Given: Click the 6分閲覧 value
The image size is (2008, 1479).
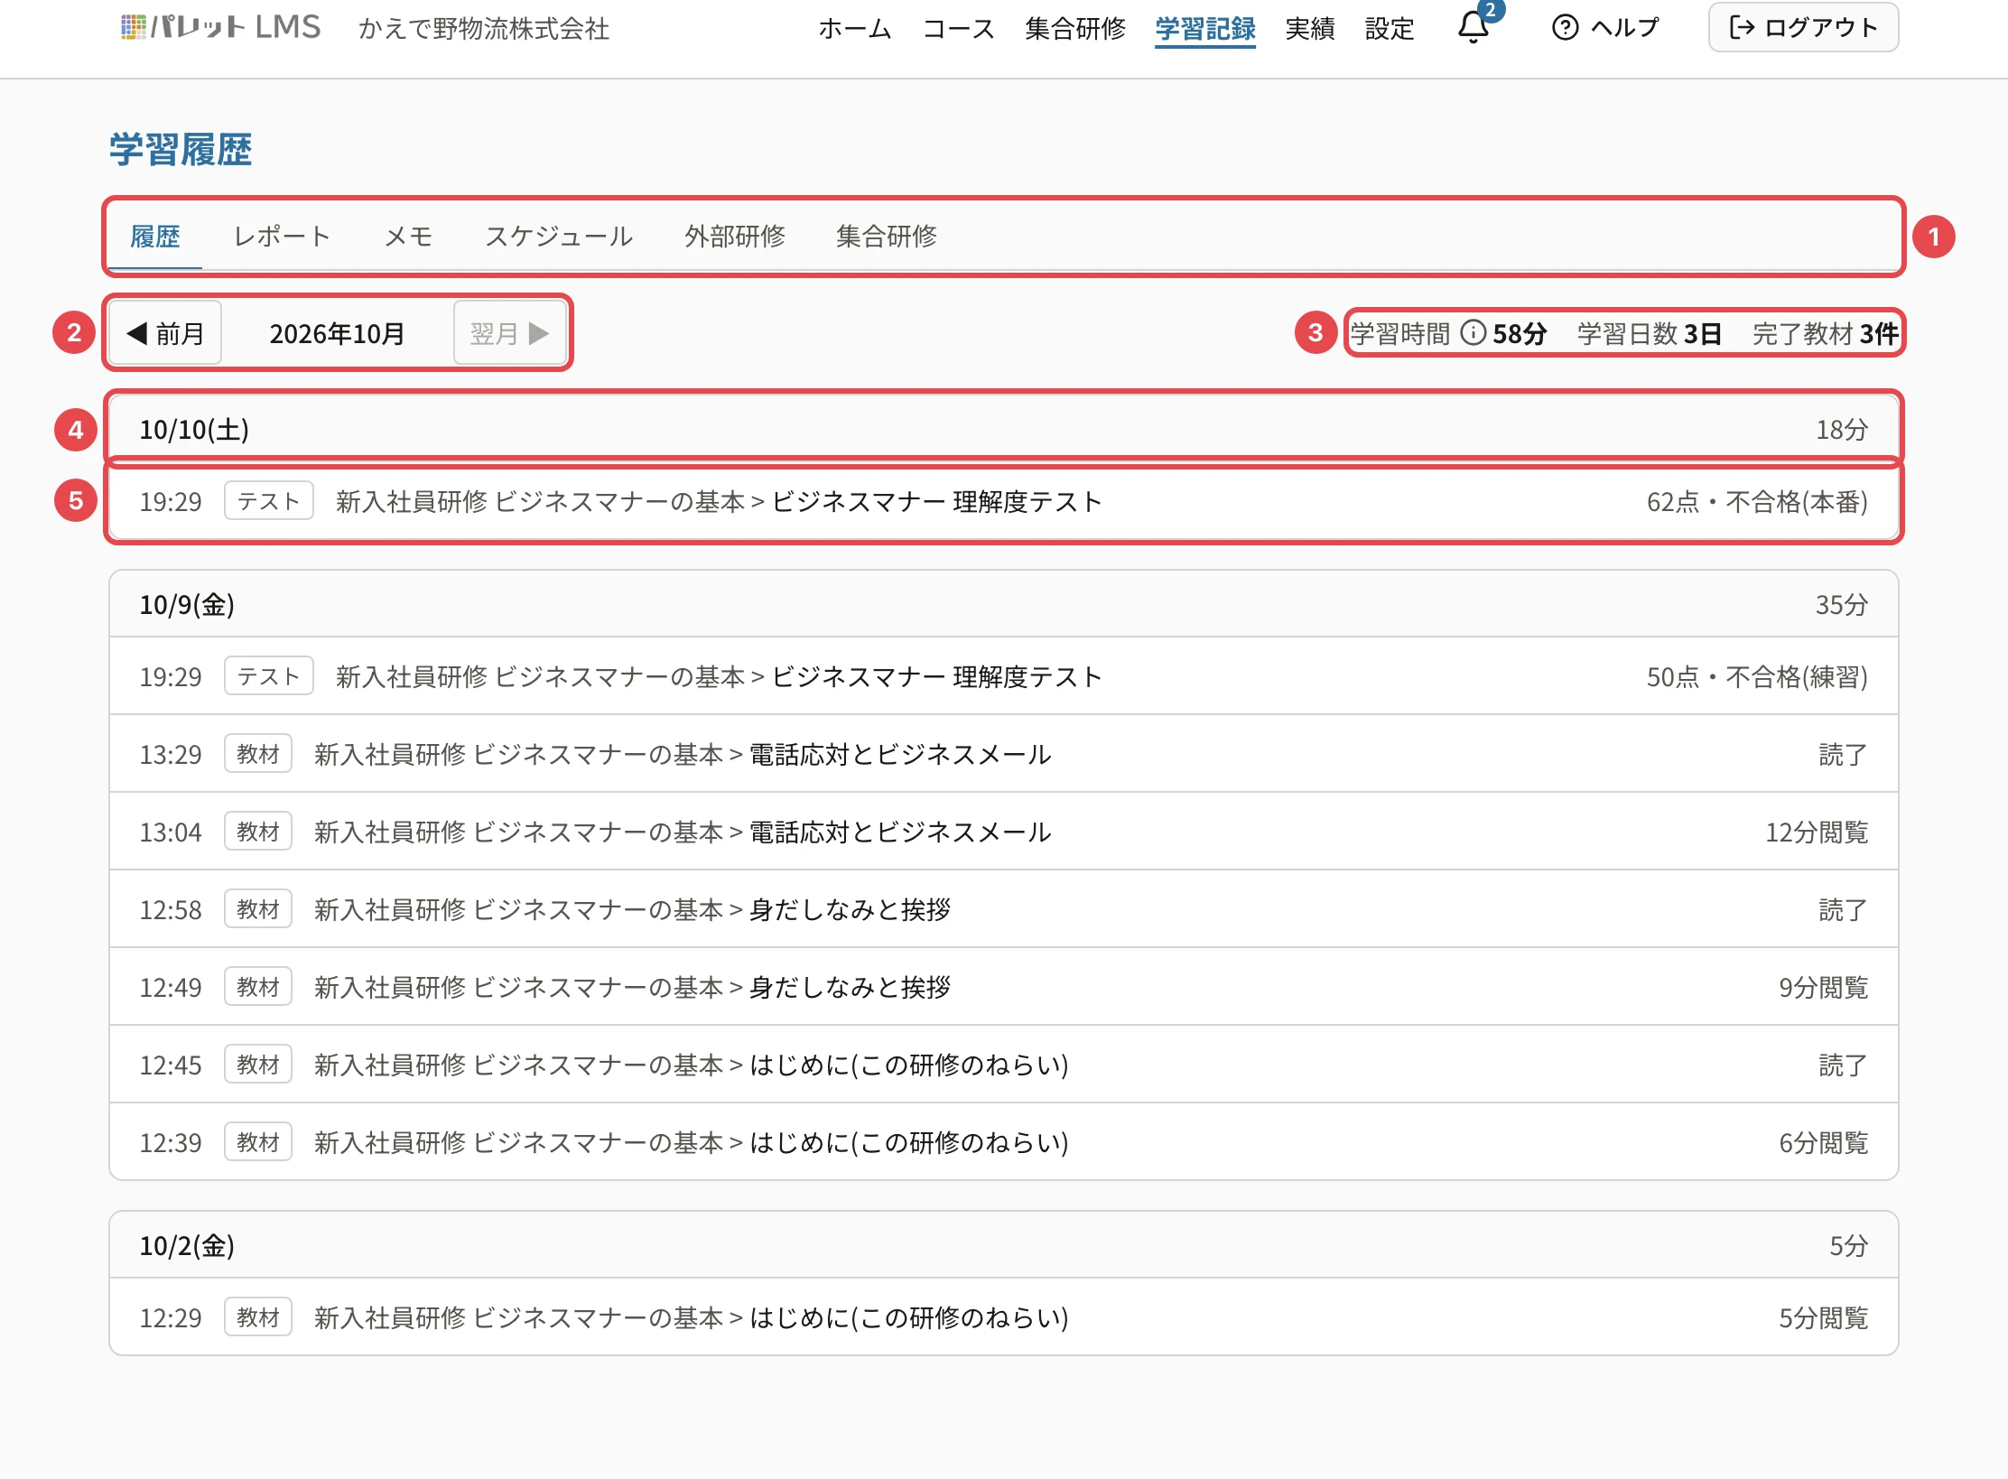Looking at the screenshot, I should tap(1823, 1142).
